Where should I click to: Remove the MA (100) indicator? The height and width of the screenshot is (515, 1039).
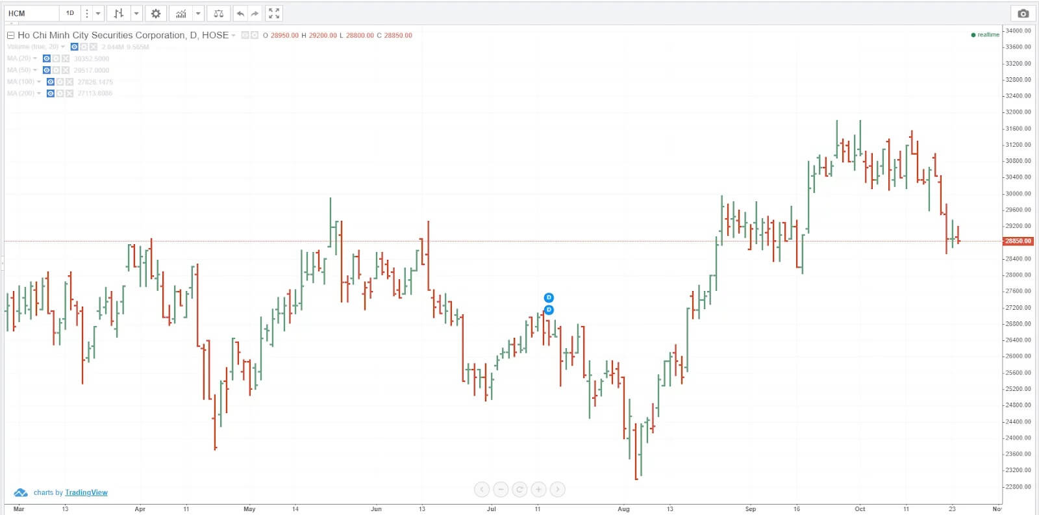click(69, 82)
